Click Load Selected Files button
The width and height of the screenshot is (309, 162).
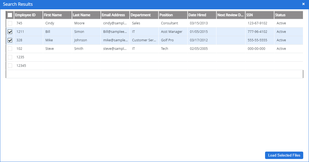tap(284, 155)
